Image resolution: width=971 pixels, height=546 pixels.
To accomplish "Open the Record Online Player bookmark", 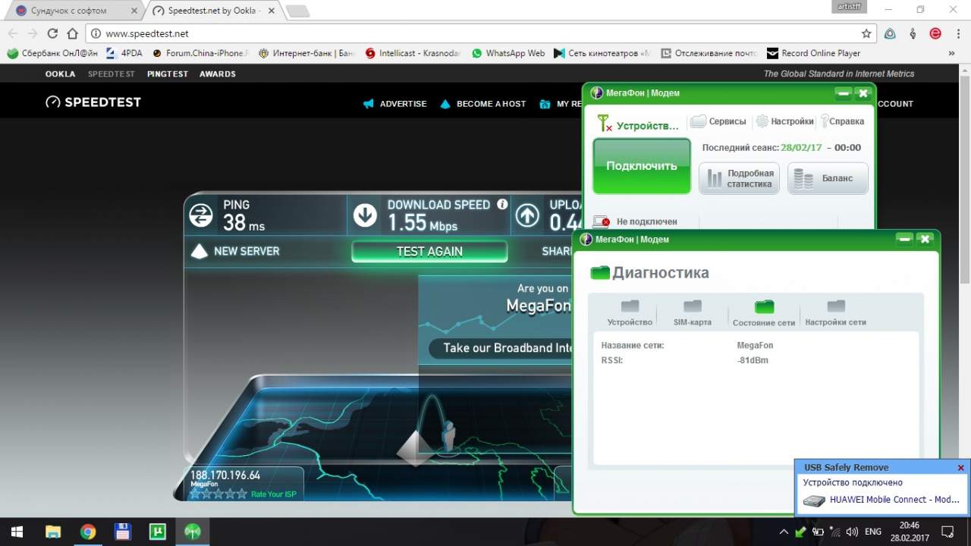I will coord(814,53).
